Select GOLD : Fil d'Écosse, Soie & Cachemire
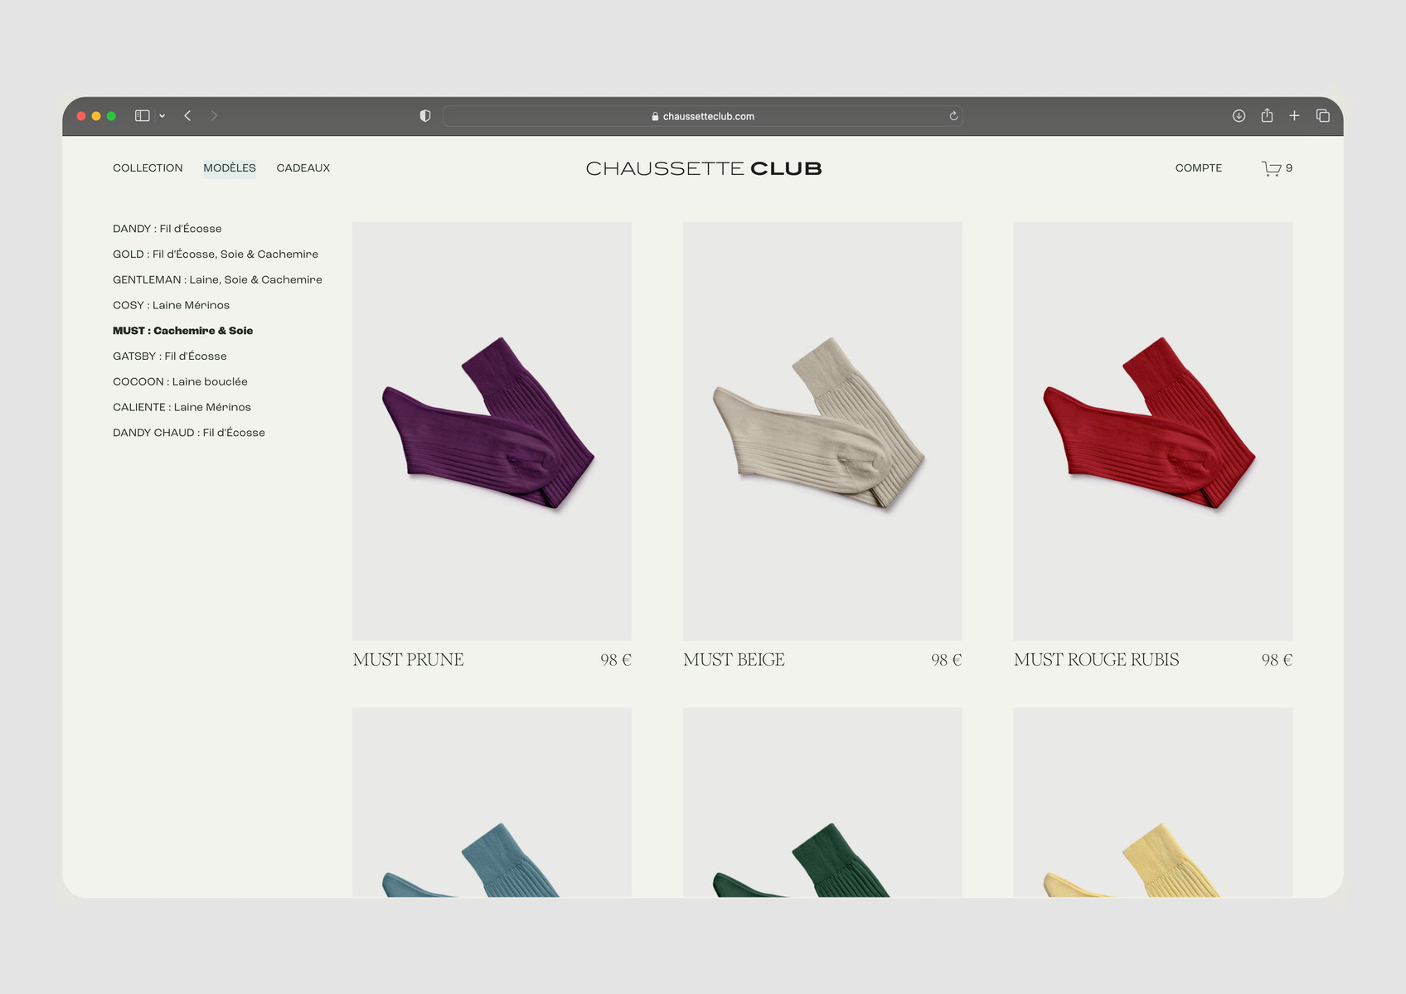 coord(216,255)
